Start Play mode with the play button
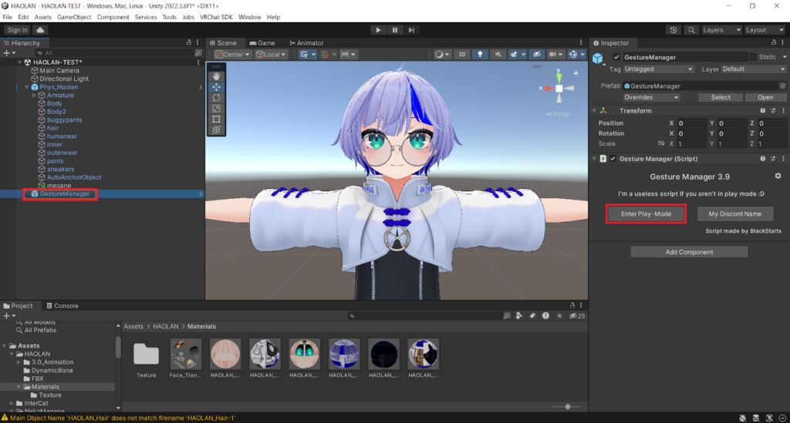The height and width of the screenshot is (423, 790). tap(378, 30)
